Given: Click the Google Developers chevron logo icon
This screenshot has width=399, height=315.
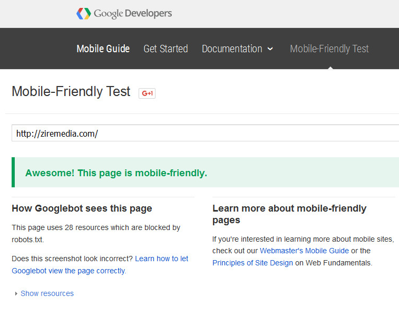Looking at the screenshot, I should point(84,14).
